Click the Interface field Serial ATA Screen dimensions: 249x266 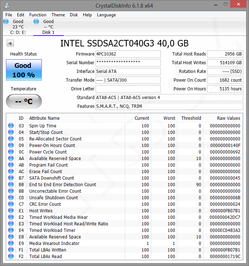(x=128, y=71)
